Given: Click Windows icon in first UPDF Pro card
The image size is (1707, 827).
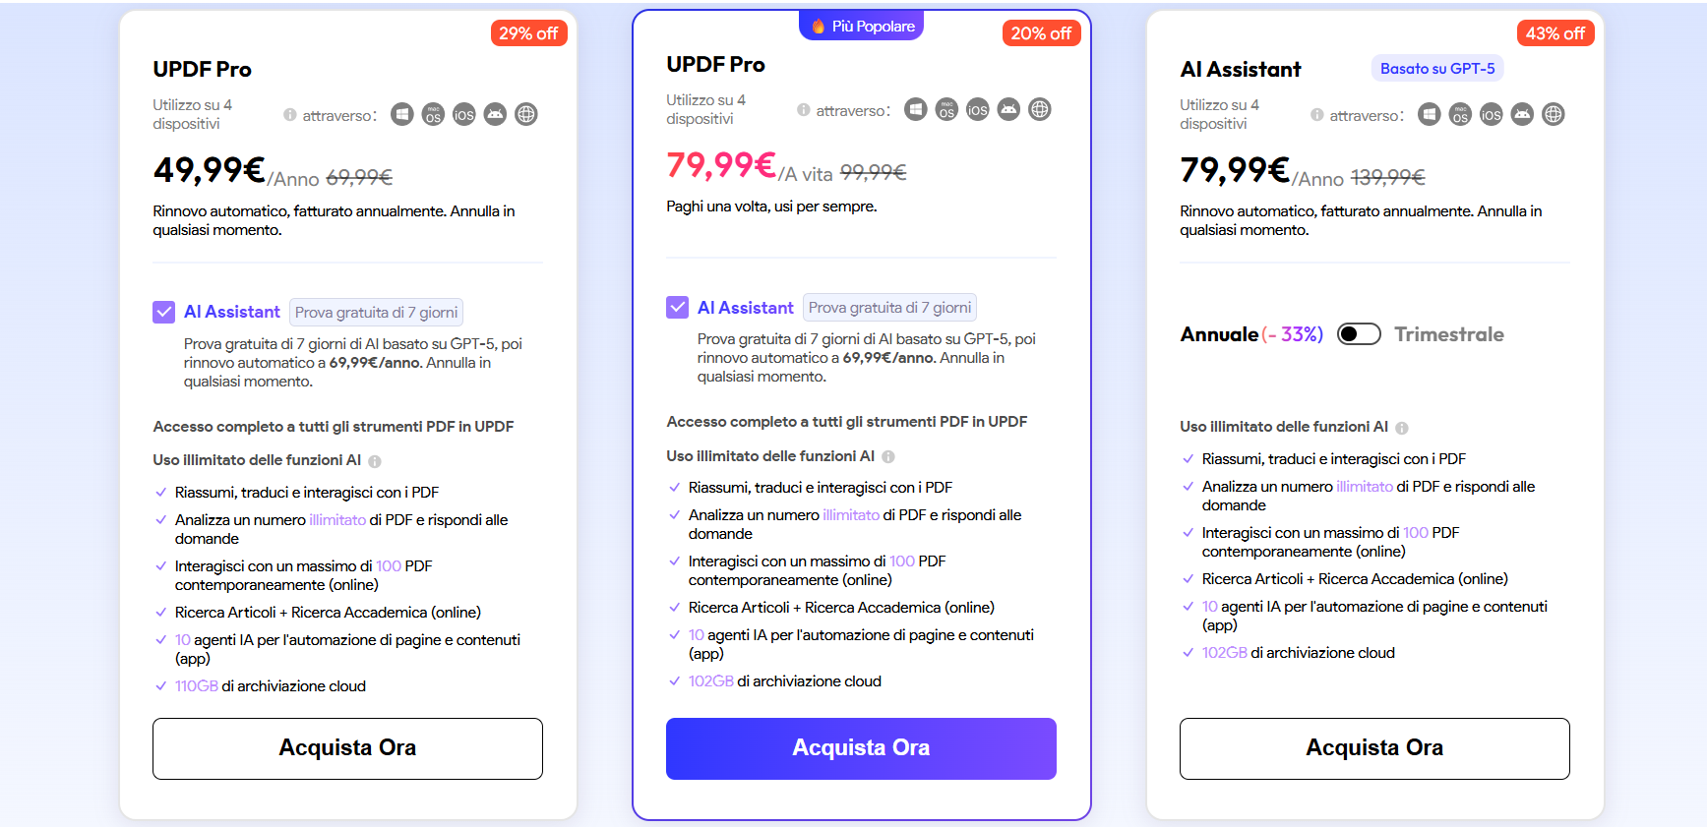Looking at the screenshot, I should coord(401,114).
